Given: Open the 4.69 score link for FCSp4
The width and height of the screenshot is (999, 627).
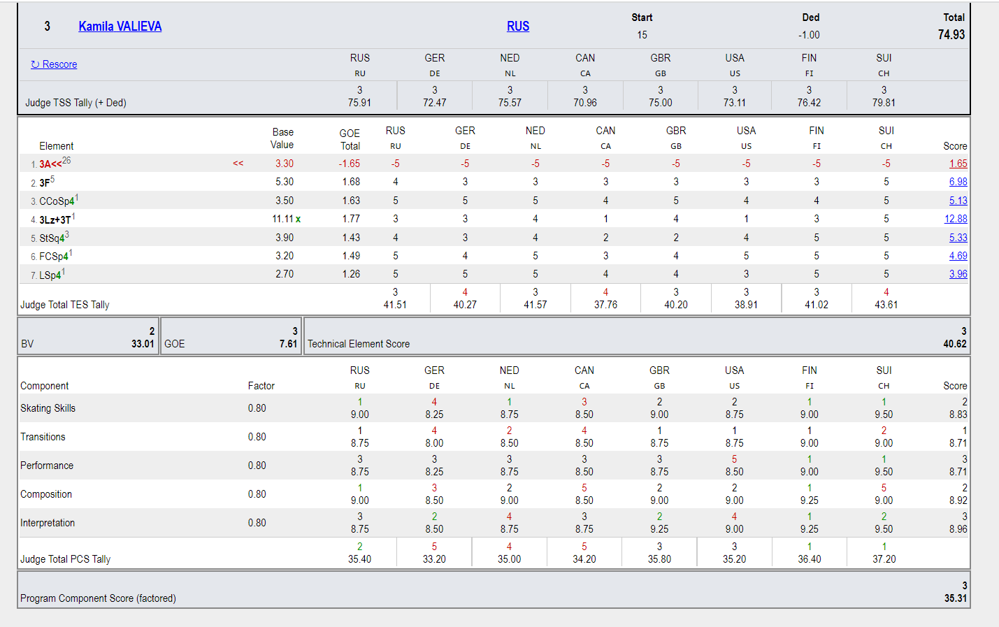Looking at the screenshot, I should (958, 256).
